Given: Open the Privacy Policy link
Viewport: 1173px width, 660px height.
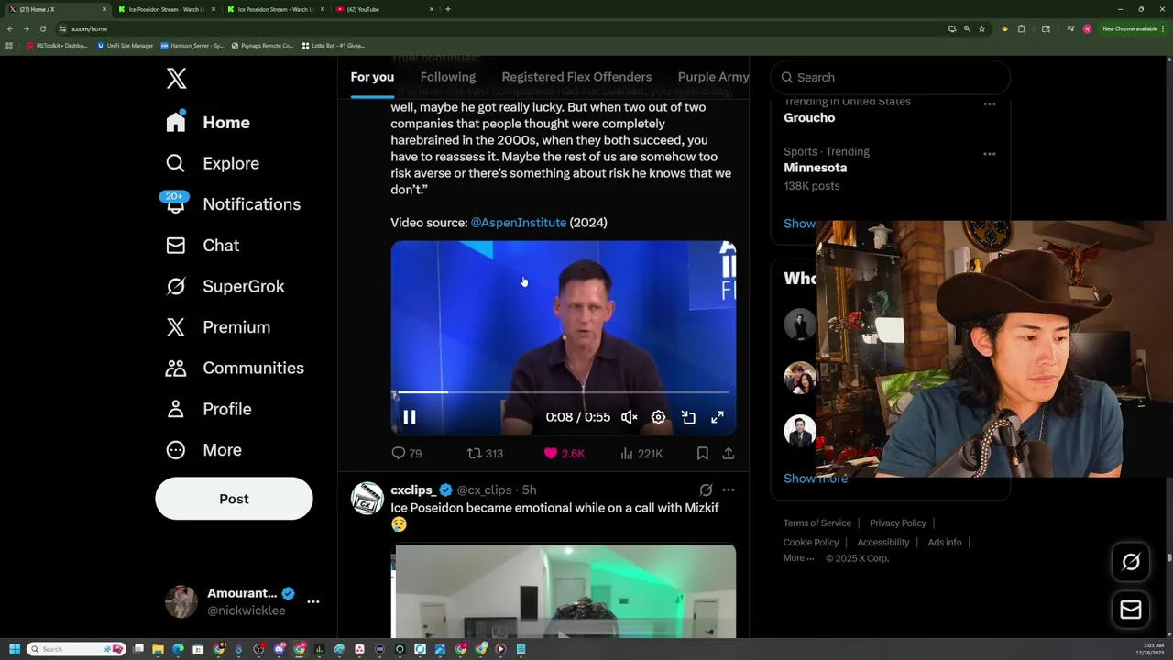Looking at the screenshot, I should click(x=898, y=522).
